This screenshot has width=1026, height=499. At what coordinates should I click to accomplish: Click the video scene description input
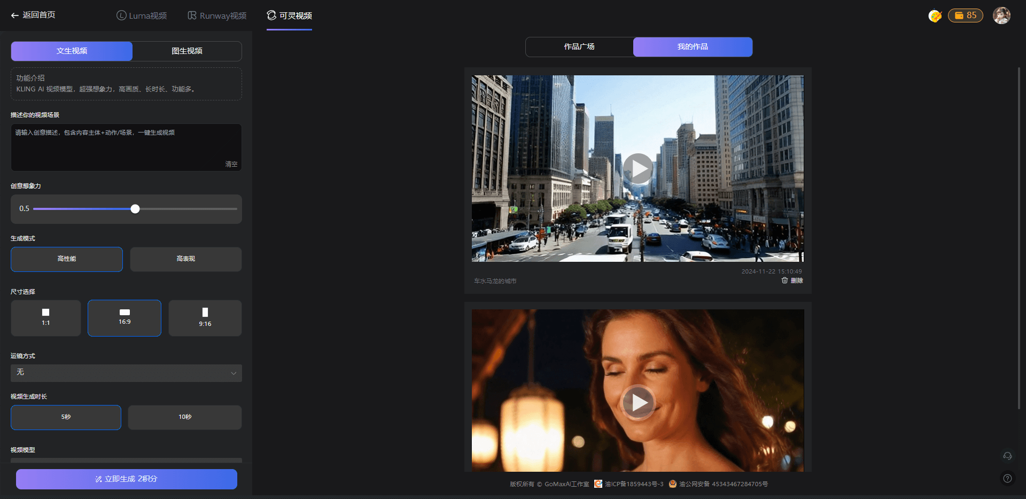click(x=126, y=147)
